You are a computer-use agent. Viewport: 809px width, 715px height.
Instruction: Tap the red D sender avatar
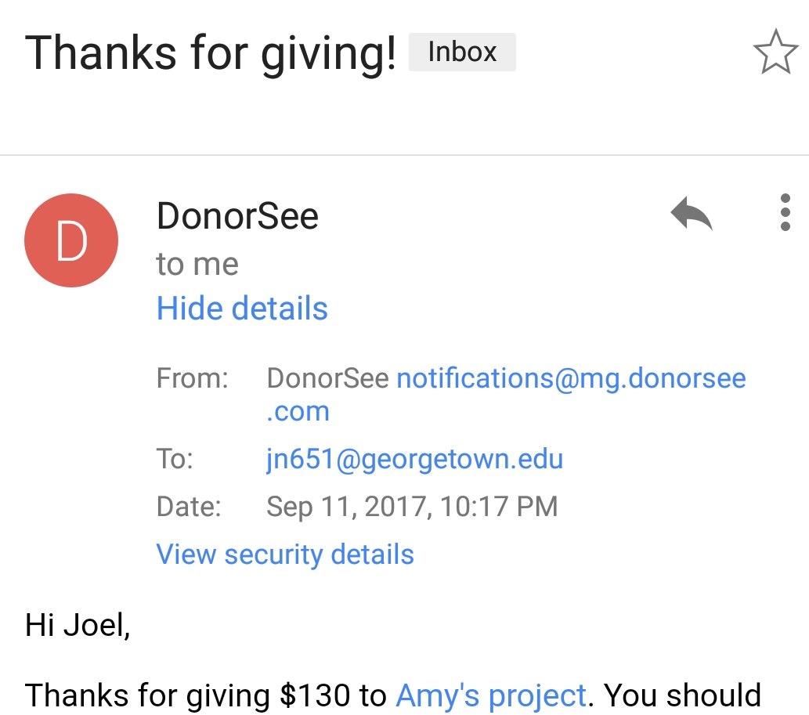pyautogui.click(x=71, y=240)
